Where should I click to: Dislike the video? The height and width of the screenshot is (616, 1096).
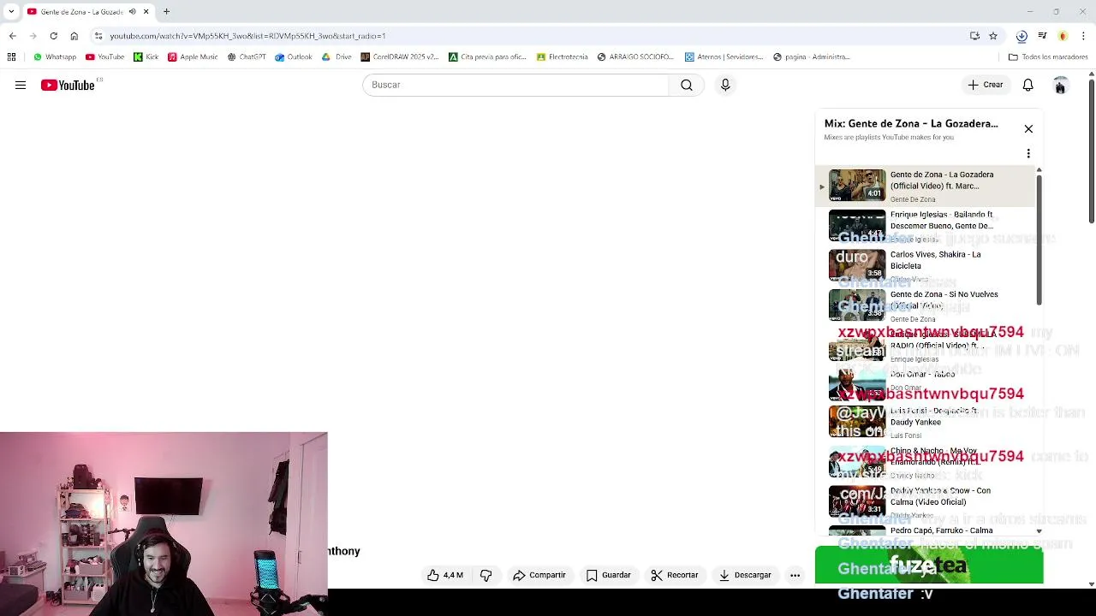pos(485,575)
